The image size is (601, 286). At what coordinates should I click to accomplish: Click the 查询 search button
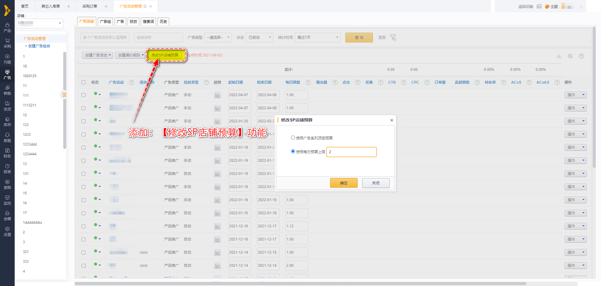[359, 38]
